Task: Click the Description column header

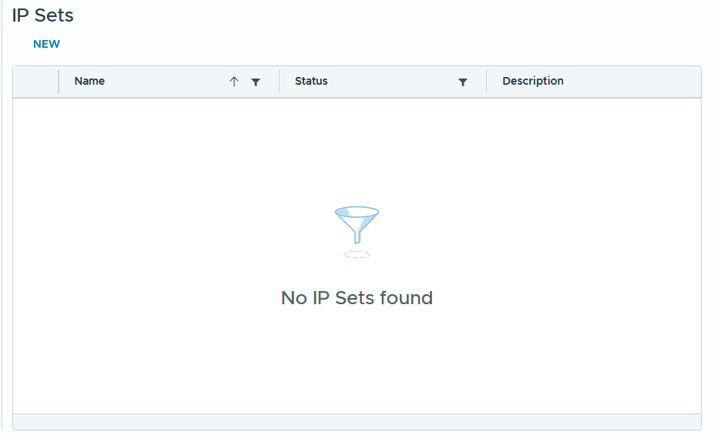Action: coord(533,81)
